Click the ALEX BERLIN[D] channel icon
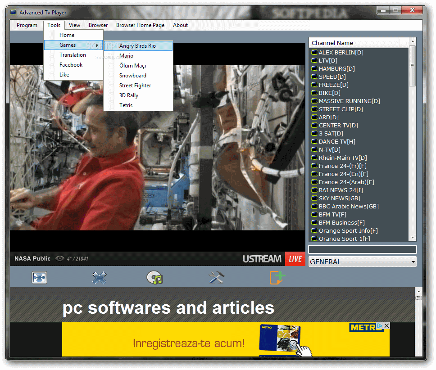The height and width of the screenshot is (370, 436). (x=314, y=52)
